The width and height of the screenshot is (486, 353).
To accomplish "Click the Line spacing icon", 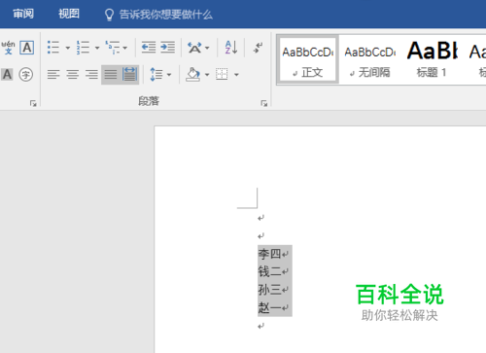I will click(x=156, y=75).
